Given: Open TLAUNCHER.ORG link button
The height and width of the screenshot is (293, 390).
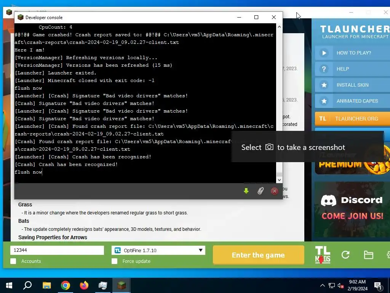Looking at the screenshot, I should coord(352,119).
